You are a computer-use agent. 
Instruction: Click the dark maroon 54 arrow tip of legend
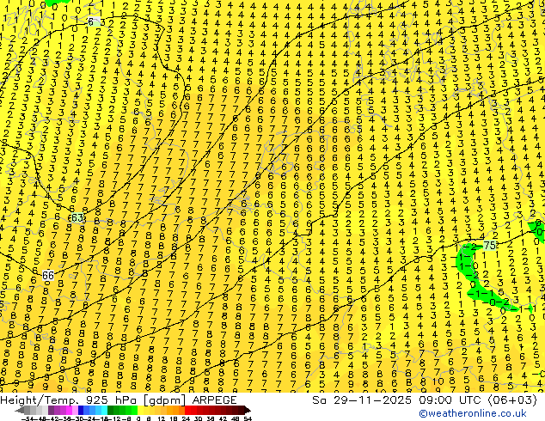248,411
